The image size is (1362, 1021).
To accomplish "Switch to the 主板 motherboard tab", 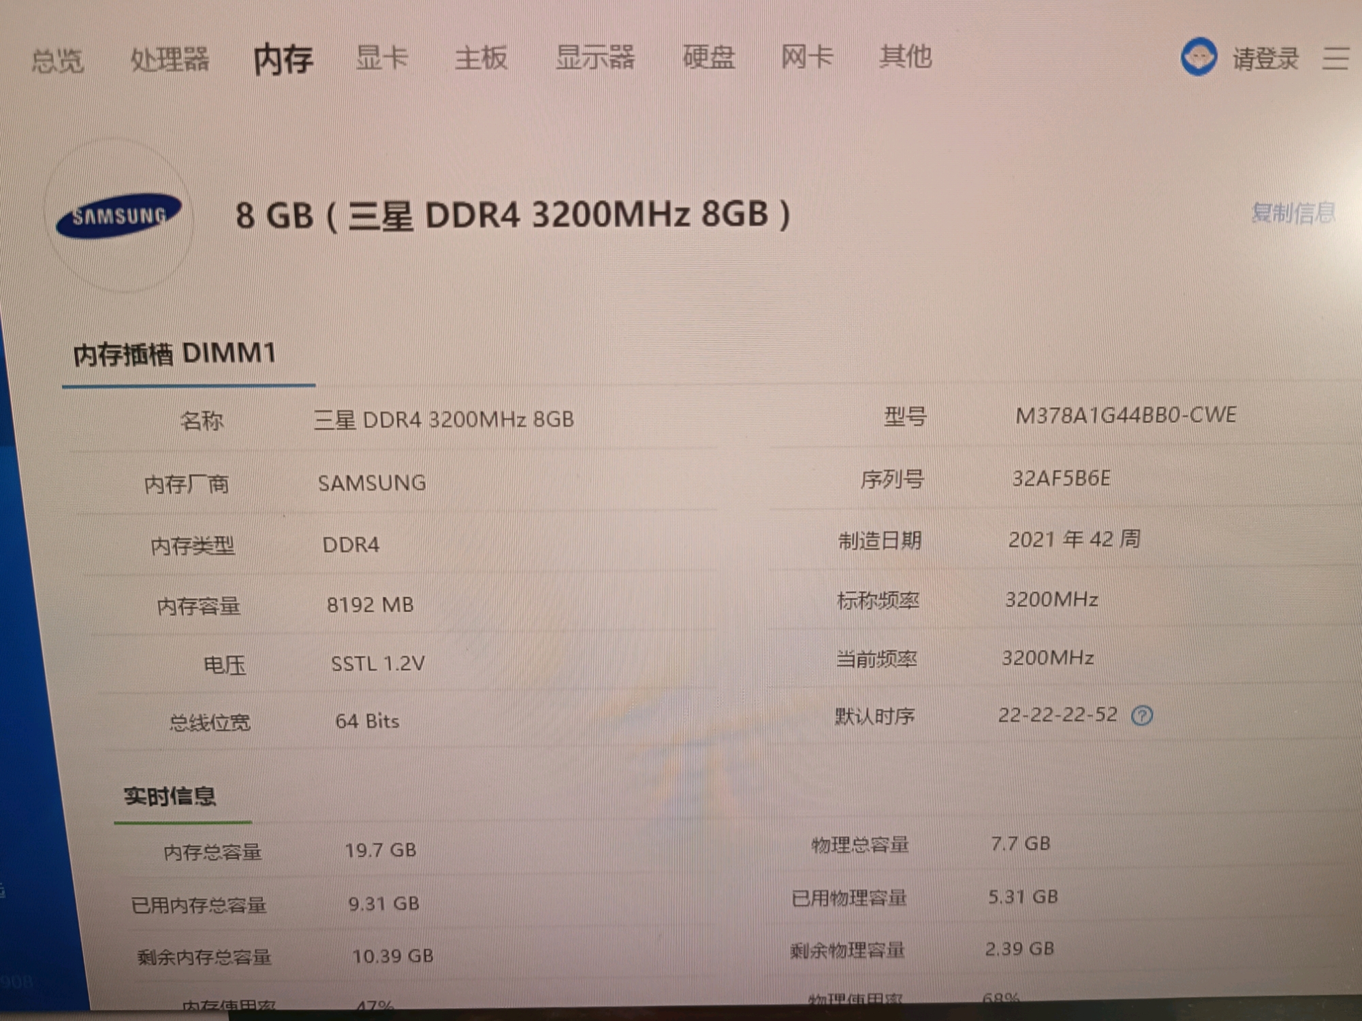I will point(481,57).
